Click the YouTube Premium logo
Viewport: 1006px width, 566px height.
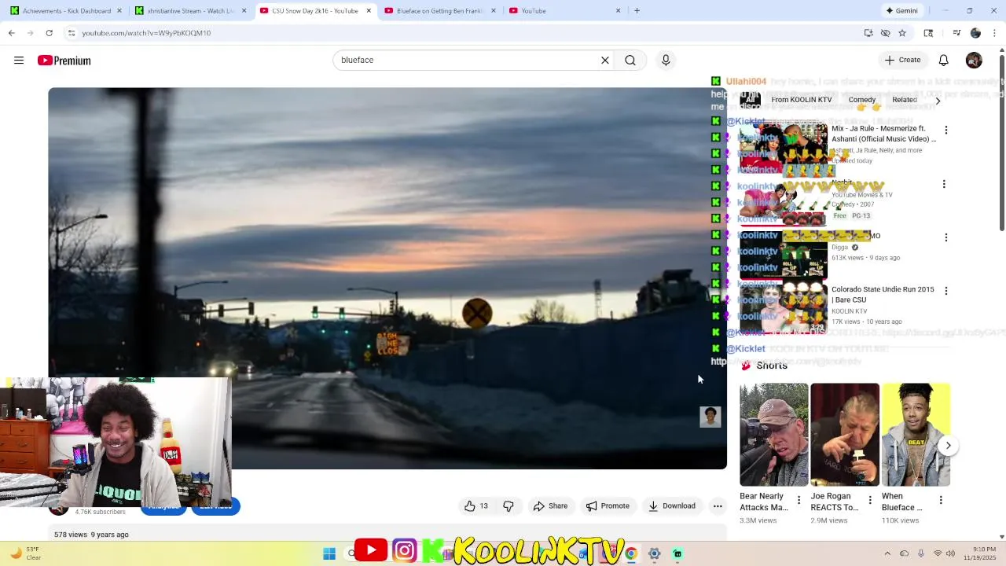pos(64,61)
